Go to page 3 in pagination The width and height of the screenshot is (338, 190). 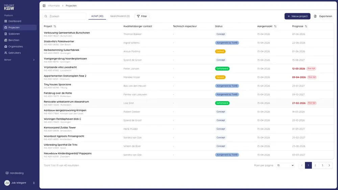pyautogui.click(x=322, y=165)
